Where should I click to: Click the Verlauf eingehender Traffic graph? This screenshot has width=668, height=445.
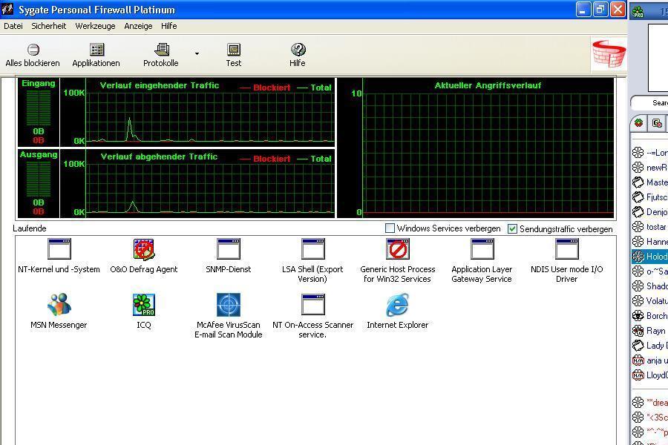(x=210, y=117)
